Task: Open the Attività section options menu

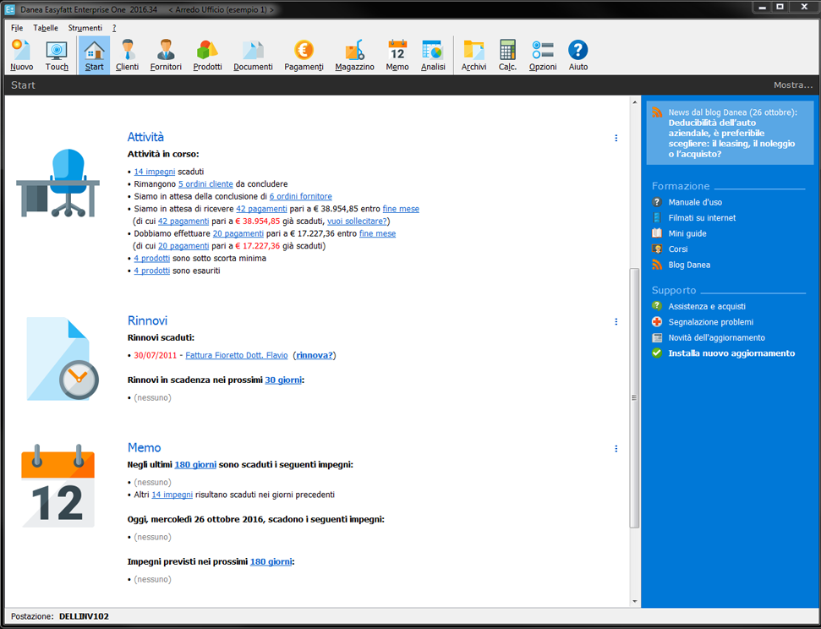Action: click(616, 138)
